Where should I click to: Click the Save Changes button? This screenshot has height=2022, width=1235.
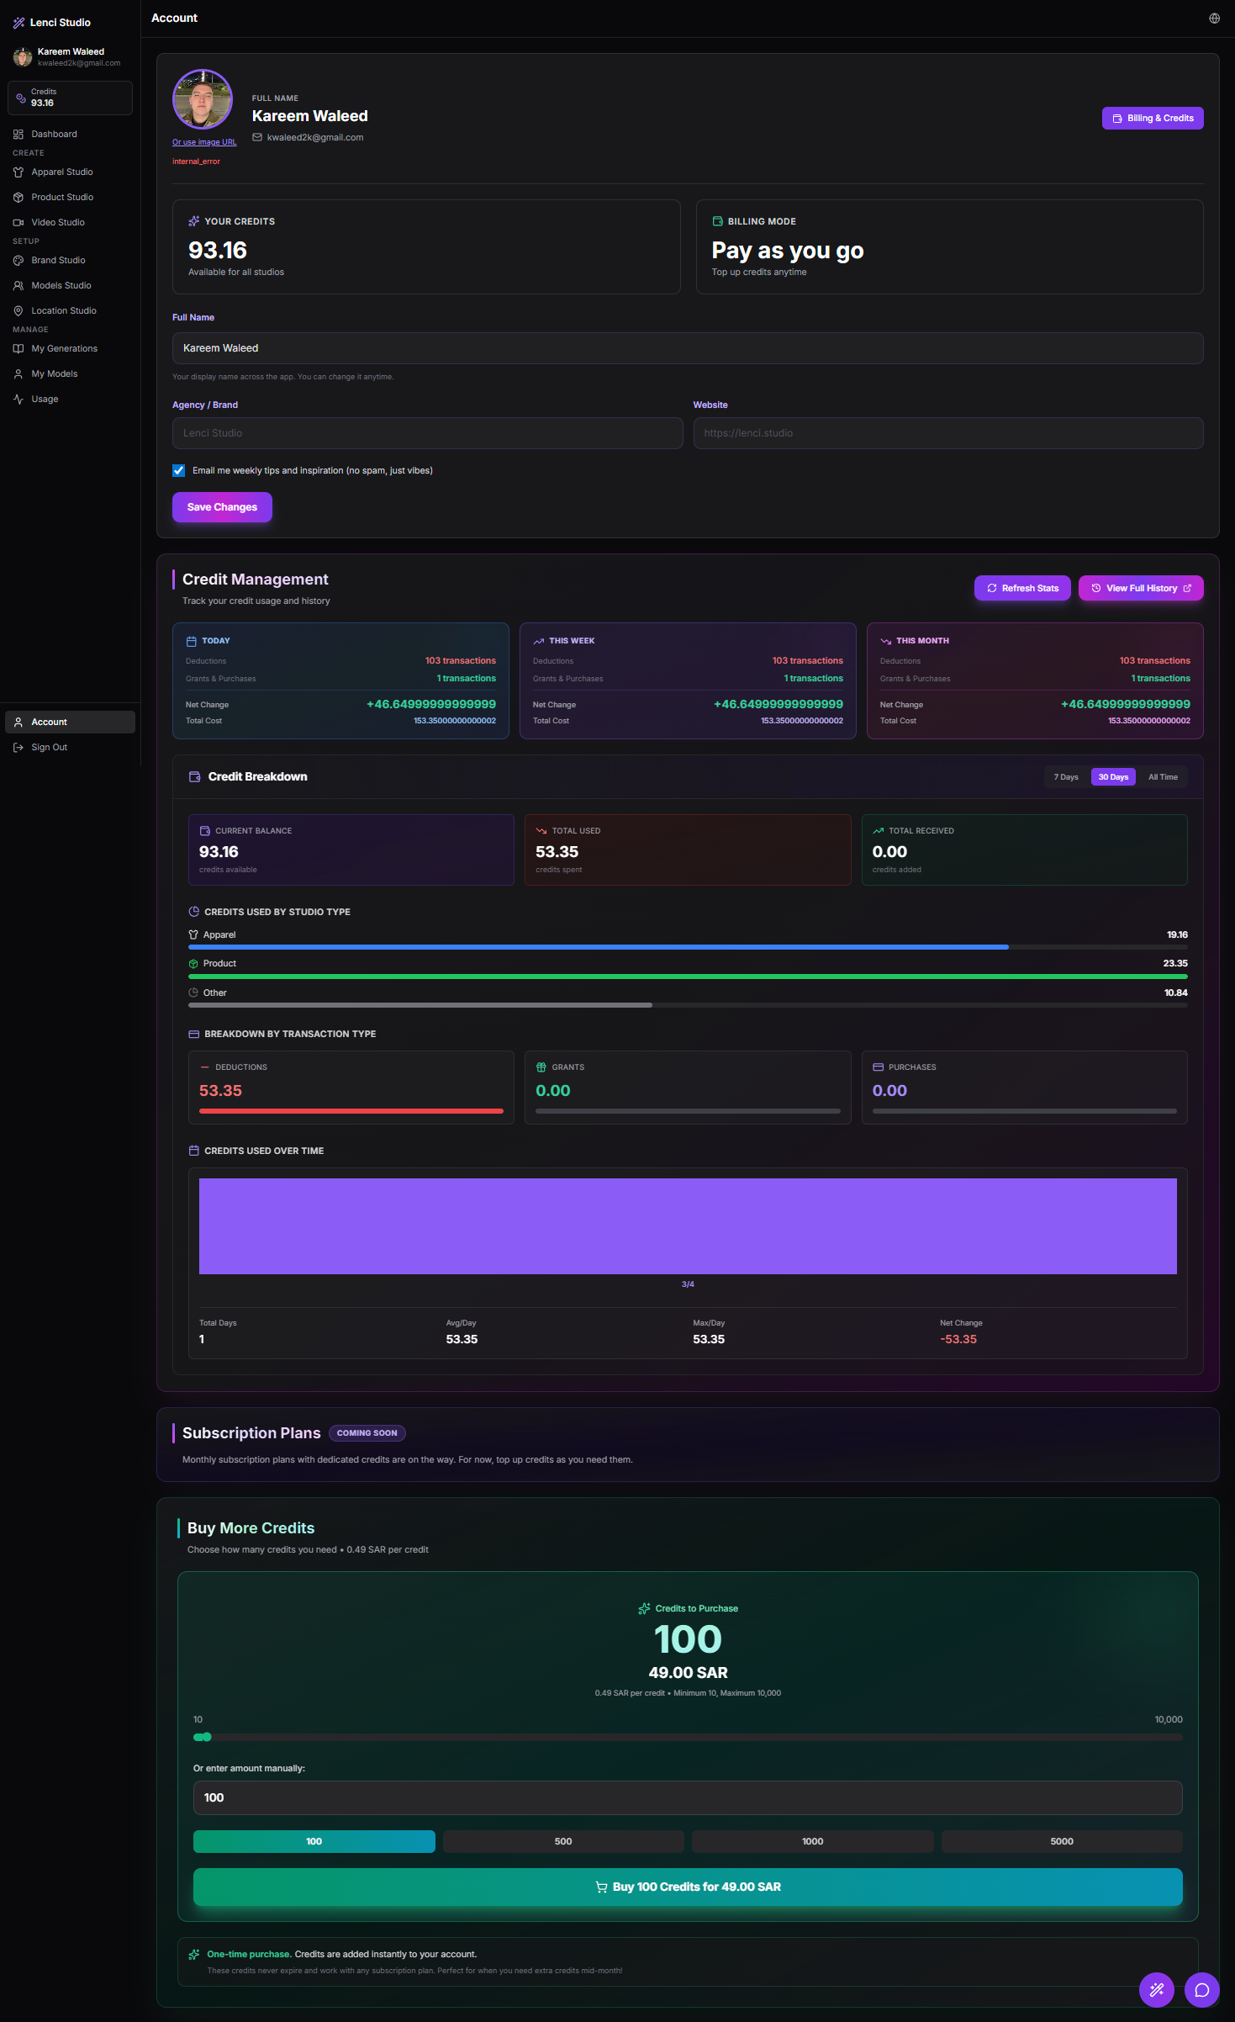click(x=222, y=507)
